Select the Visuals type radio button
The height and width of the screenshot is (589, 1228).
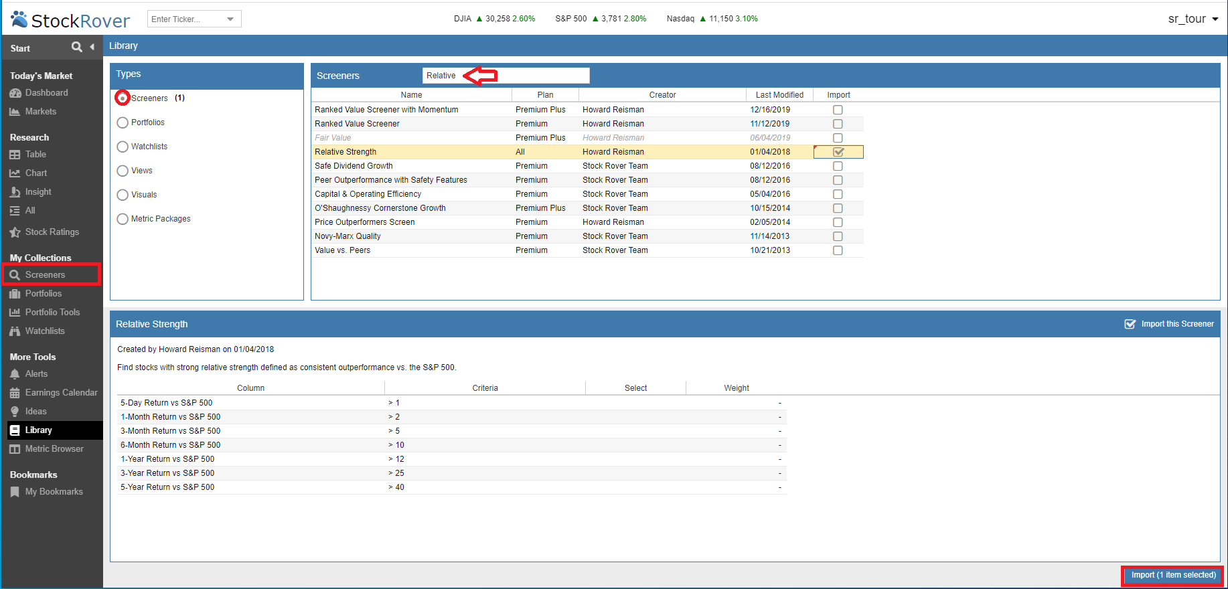pos(123,195)
